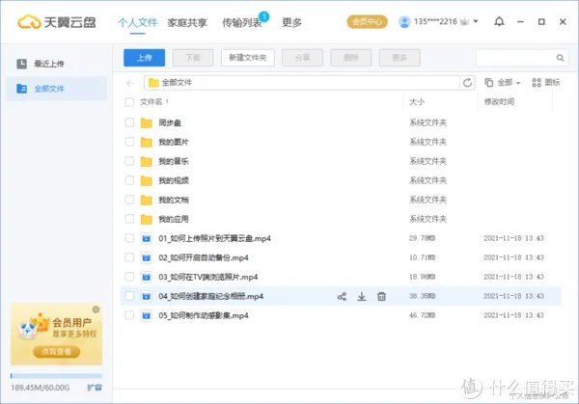Check the box for 04_如何创建家庭纪念相册.mp4

coord(129,296)
